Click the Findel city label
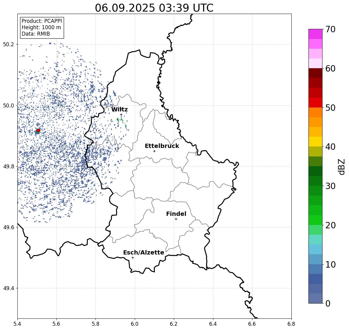The width and height of the screenshot is (349, 330). coord(176,214)
